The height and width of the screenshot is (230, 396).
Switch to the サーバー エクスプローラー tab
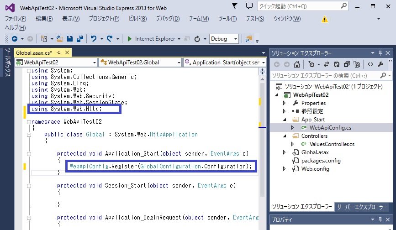pyautogui.click(x=362, y=207)
